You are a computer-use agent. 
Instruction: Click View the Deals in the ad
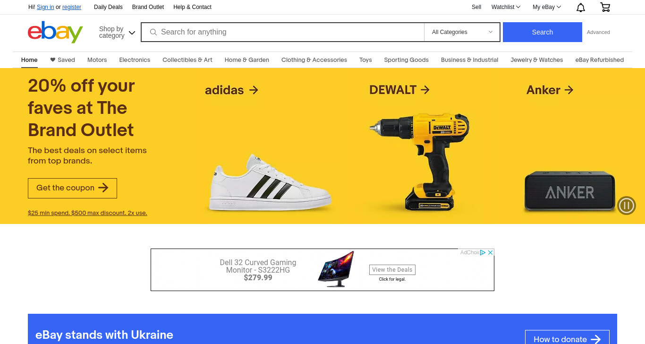click(392, 270)
